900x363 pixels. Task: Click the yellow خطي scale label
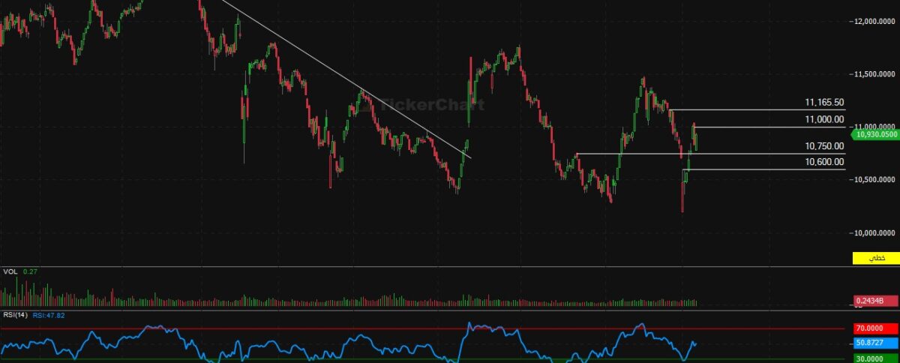[x=875, y=258]
